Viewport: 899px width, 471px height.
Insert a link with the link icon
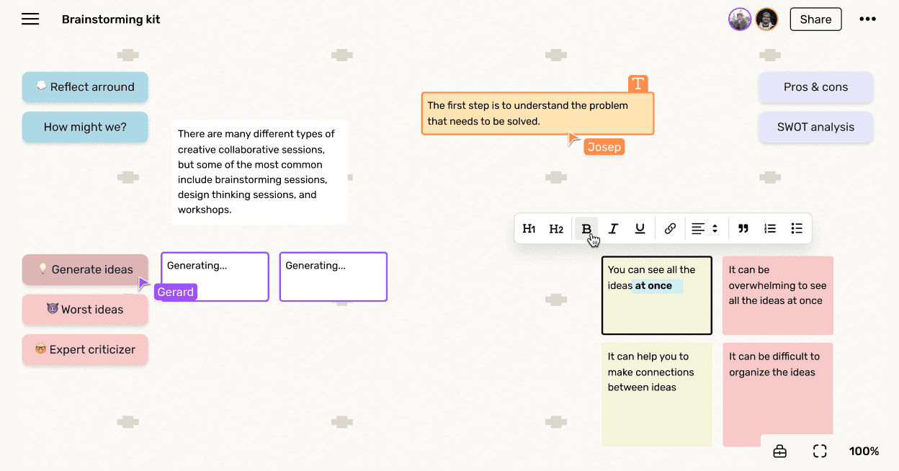(x=670, y=229)
